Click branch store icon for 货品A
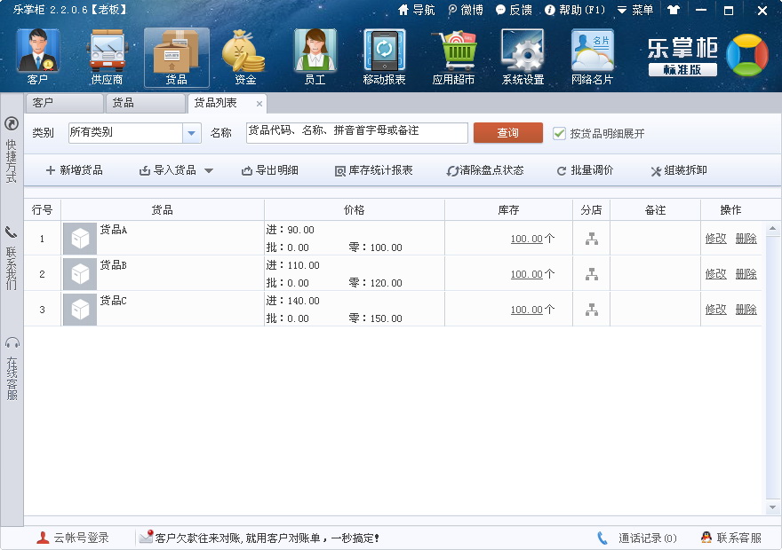 click(592, 239)
